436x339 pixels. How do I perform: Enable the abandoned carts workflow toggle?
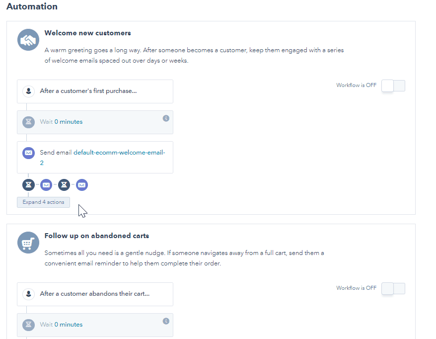click(x=393, y=288)
